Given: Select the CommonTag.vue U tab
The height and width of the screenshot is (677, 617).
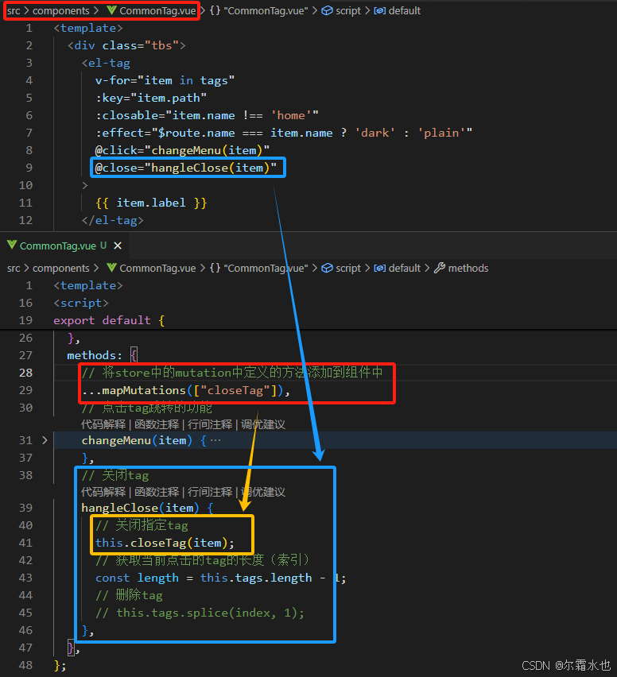Looking at the screenshot, I should coord(64,246).
